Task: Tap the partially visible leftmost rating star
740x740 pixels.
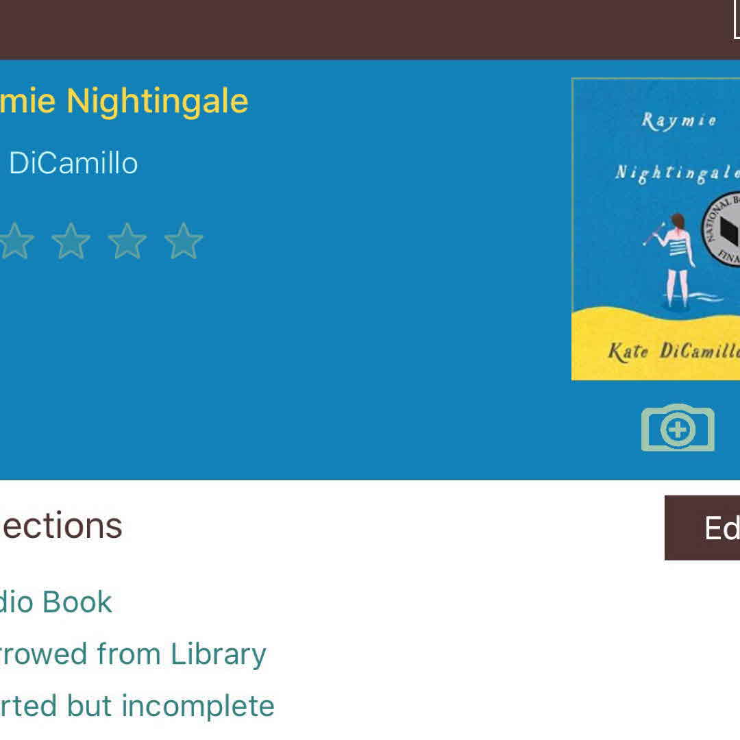Action: tap(15, 242)
